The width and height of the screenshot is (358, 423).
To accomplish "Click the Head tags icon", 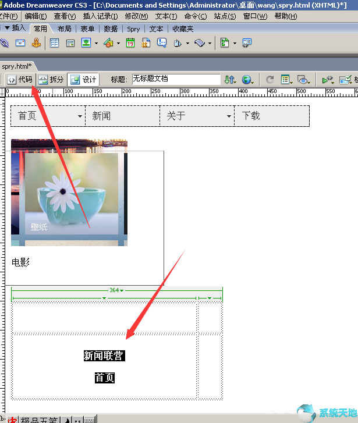I will tap(178, 43).
